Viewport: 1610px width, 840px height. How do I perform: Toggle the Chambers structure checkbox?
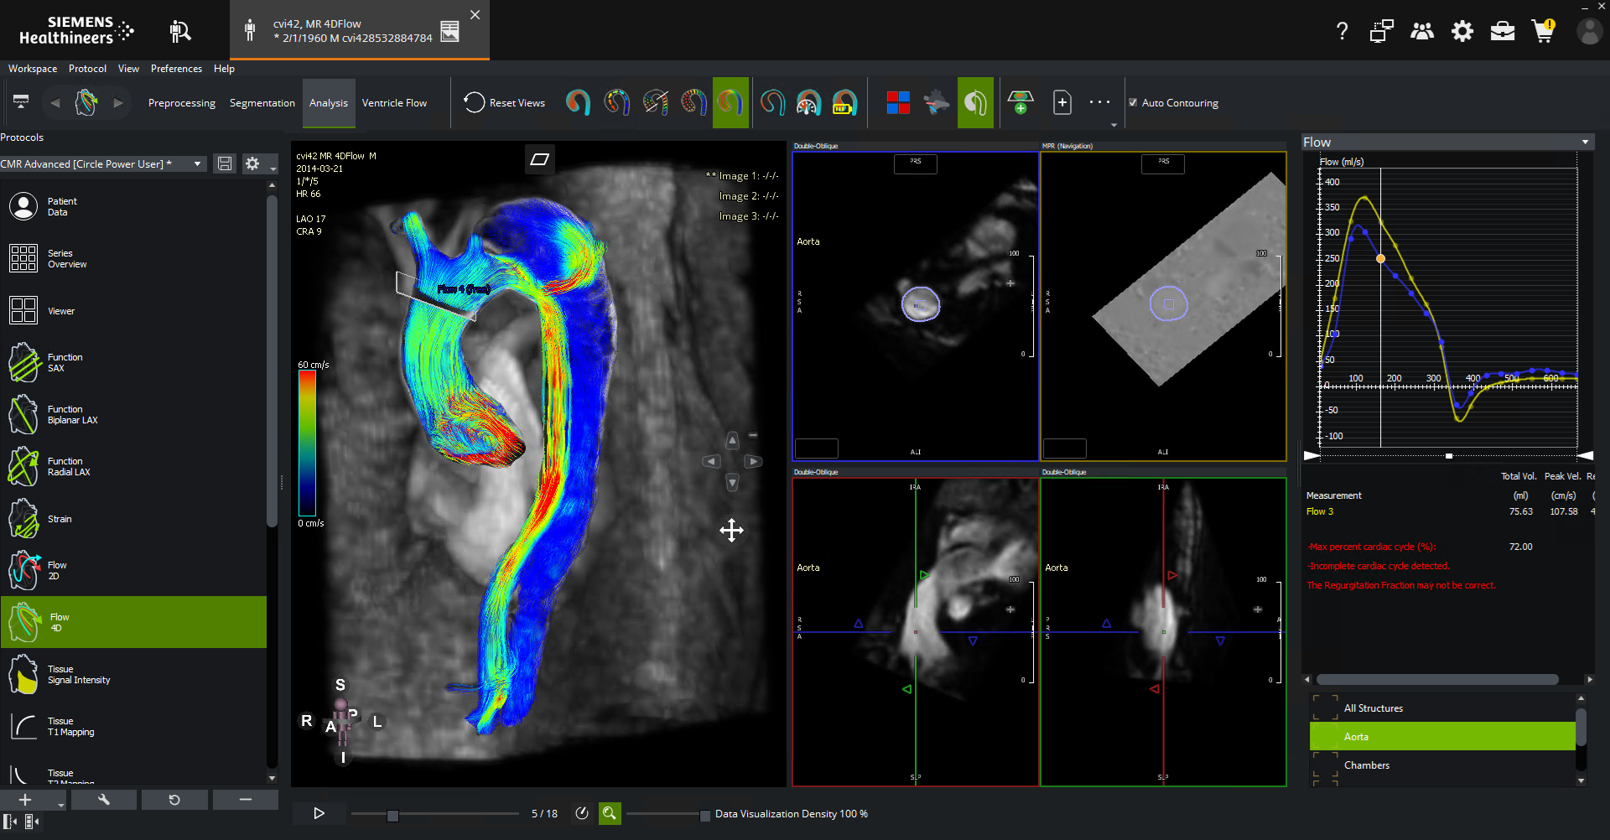(1325, 765)
